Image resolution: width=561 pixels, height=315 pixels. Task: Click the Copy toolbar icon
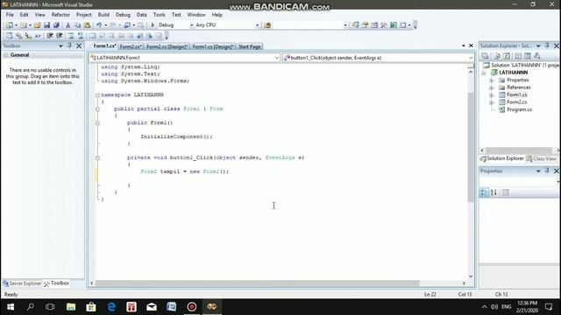pos(77,25)
